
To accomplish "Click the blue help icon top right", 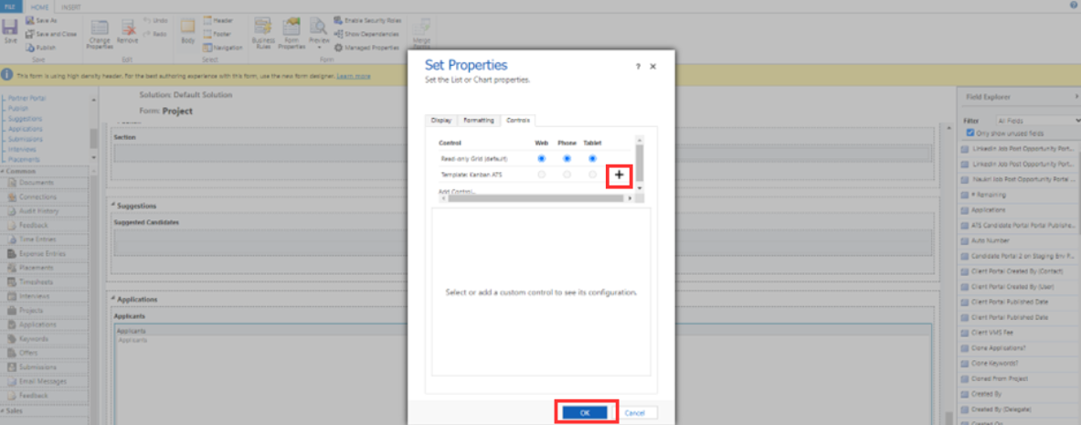I will [1074, 5].
